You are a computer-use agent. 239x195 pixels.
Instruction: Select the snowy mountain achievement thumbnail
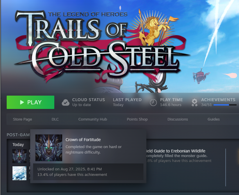(x=19, y=173)
